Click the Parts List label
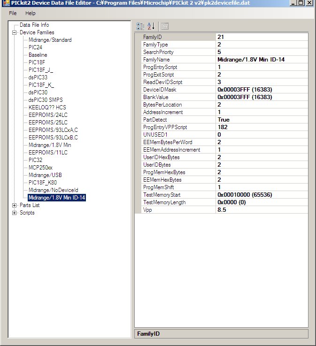The image size is (316, 346). point(30,205)
